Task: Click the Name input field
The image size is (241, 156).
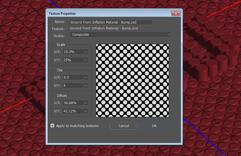Action: click(111, 22)
